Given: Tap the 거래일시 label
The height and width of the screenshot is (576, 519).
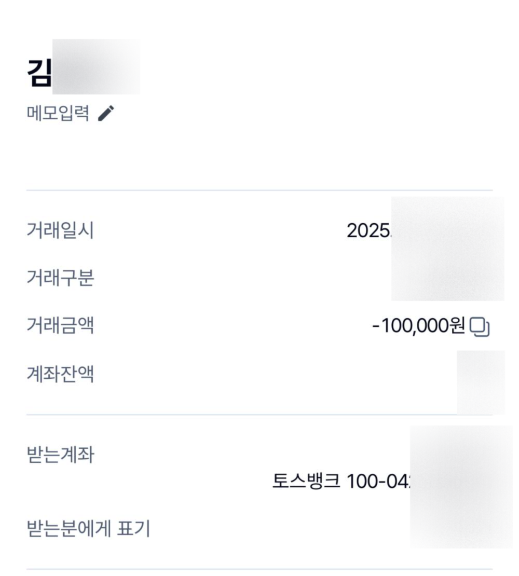Looking at the screenshot, I should tap(60, 230).
